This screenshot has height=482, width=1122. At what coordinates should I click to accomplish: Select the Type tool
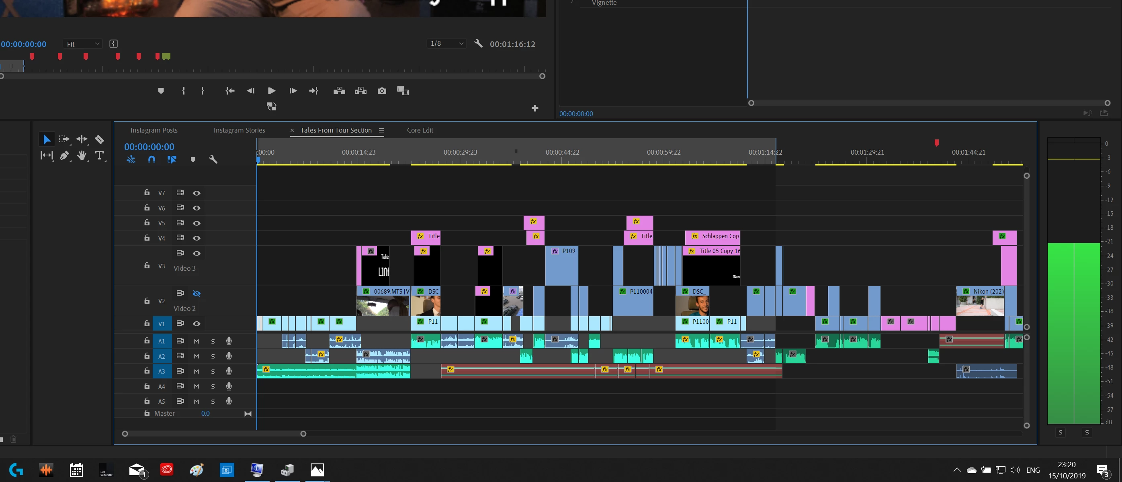click(x=99, y=155)
